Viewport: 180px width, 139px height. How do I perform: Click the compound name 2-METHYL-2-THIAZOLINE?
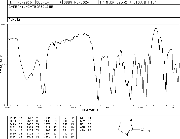pyautogui.click(x=31, y=7)
